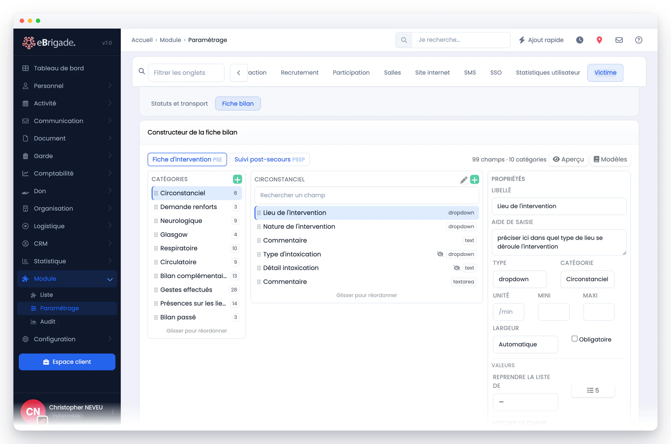The width and height of the screenshot is (671, 444).
Task: Open the Site internet tab
Action: click(432, 73)
